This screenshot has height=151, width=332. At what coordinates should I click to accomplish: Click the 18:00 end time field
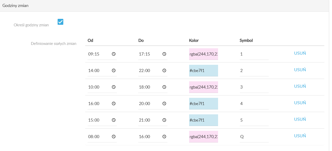click(153, 87)
